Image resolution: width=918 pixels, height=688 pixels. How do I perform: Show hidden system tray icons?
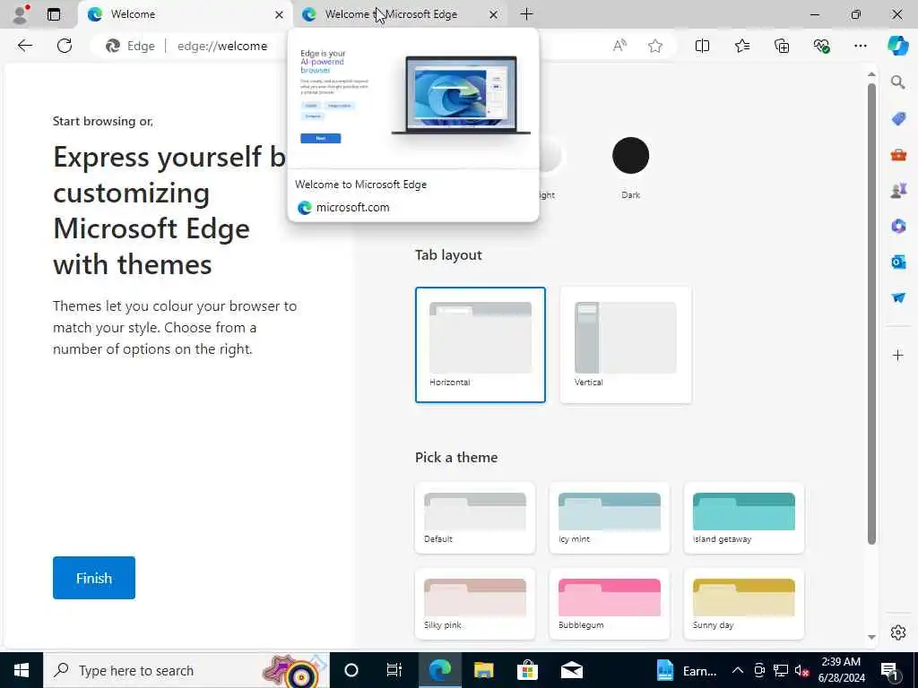pyautogui.click(x=738, y=670)
